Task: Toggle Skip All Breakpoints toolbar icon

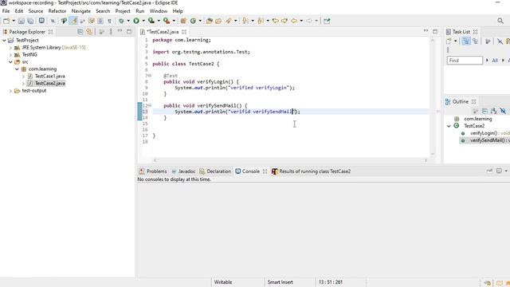Action: [x=53, y=21]
